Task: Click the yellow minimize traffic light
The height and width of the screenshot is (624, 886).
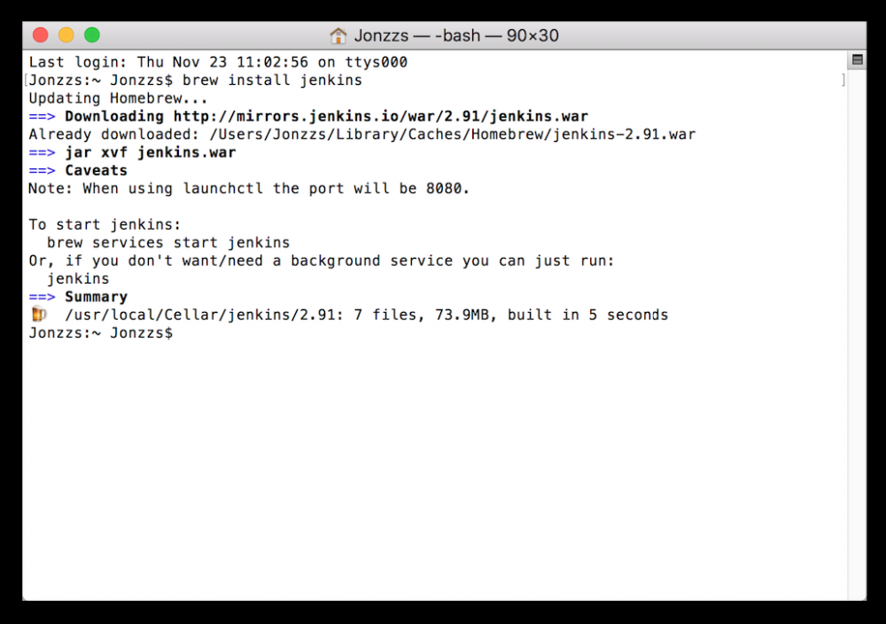Action: pos(65,35)
